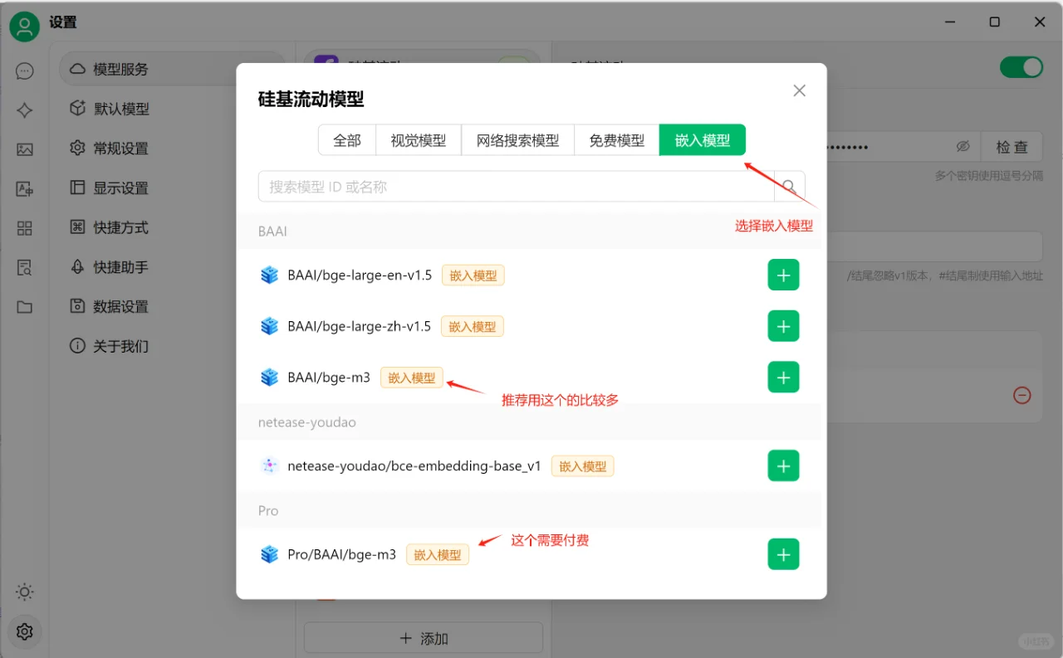This screenshot has height=658, width=1063.
Task: Open settings via the gear icon
Action: point(24,631)
